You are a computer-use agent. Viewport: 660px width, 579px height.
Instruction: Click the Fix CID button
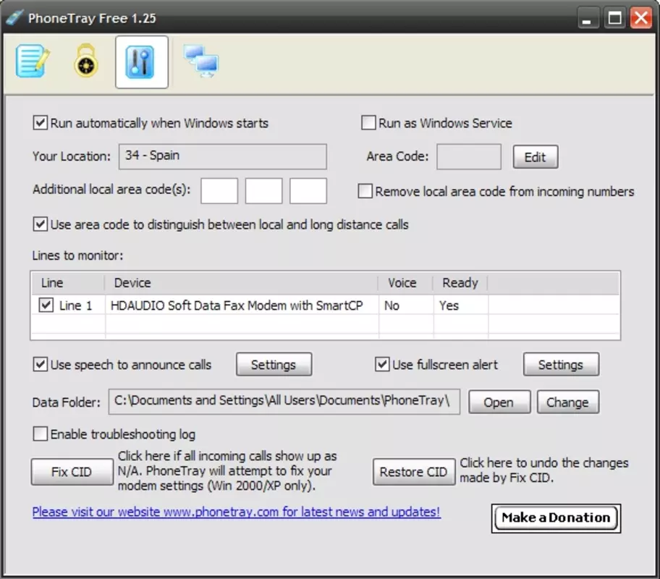72,472
